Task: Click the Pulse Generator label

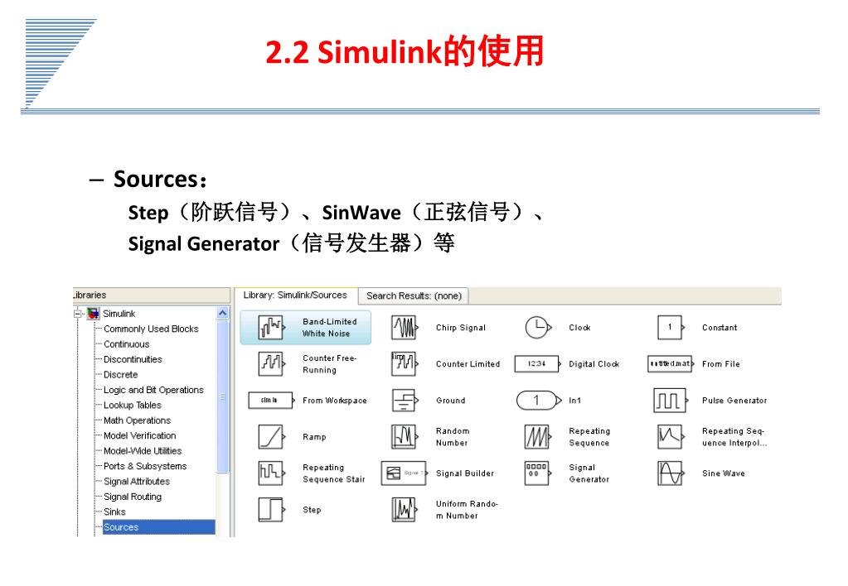Action: tap(734, 401)
